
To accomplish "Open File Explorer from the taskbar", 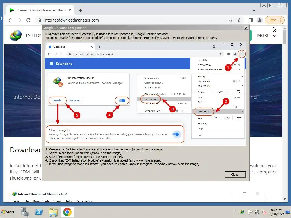I will coord(53,212).
